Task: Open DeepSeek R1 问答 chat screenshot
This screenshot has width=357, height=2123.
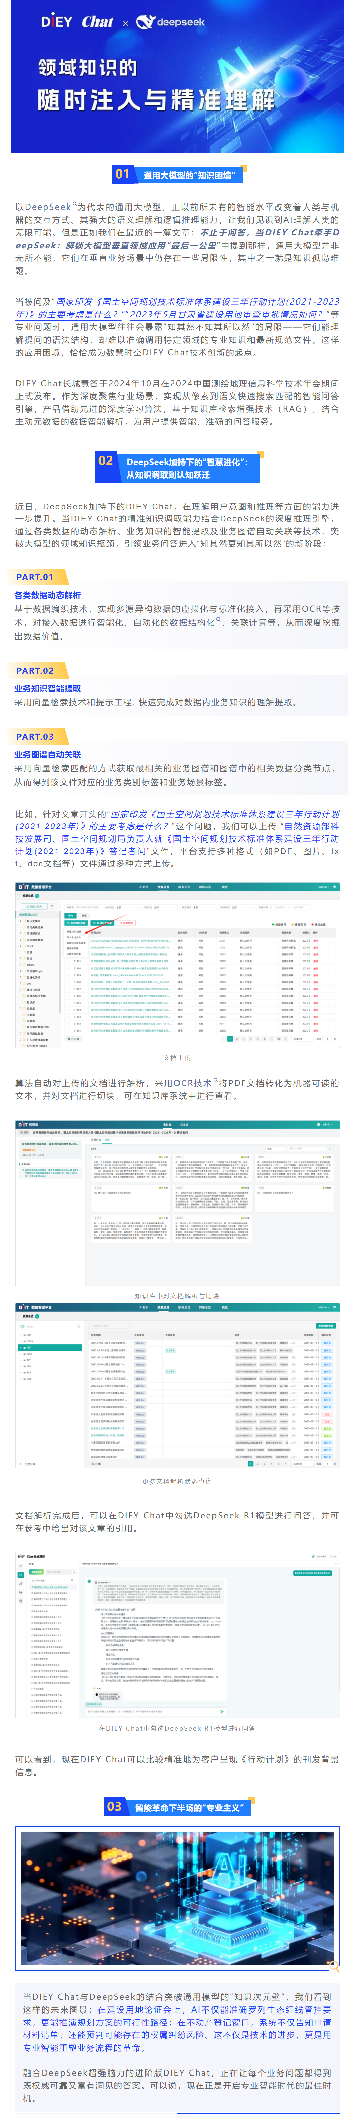Action: click(x=178, y=1636)
